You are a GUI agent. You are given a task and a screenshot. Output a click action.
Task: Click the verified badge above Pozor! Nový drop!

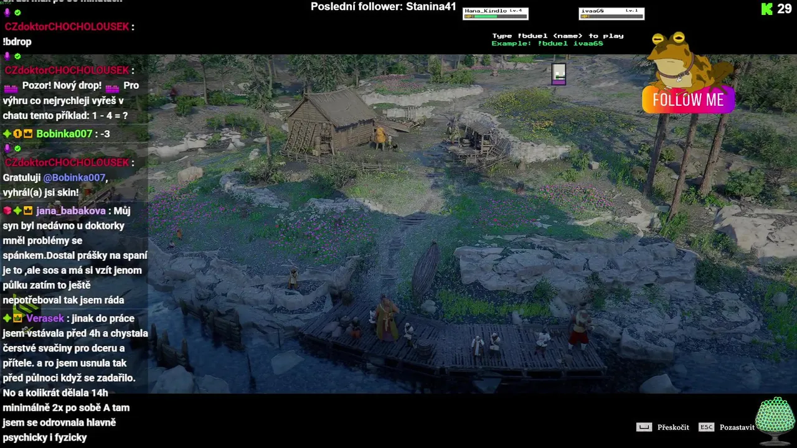point(17,56)
